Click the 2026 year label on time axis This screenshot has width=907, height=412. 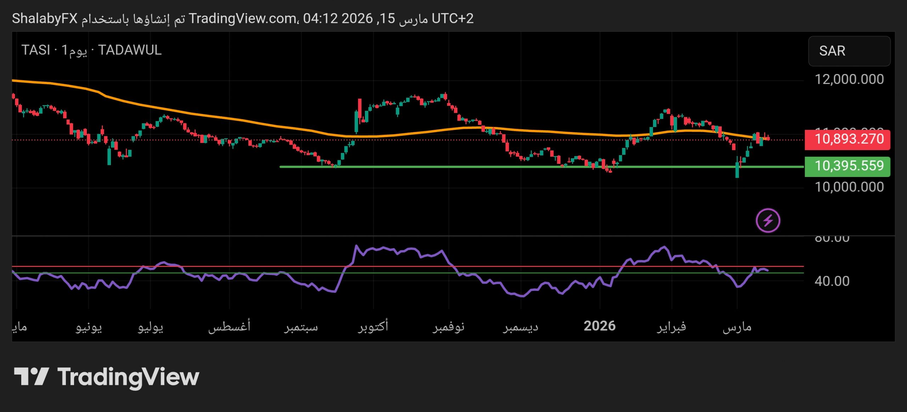[599, 326]
